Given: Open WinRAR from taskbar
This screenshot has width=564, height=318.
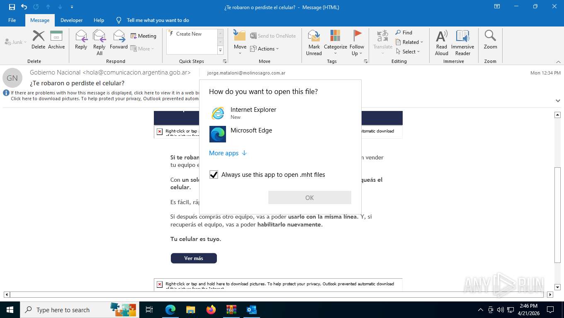Looking at the screenshot, I should point(231,310).
